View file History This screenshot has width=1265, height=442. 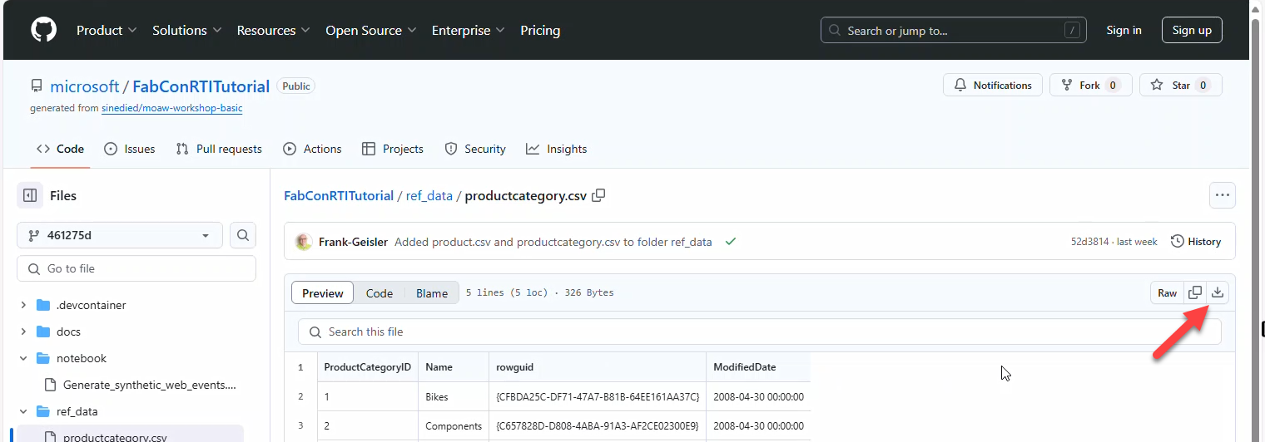click(1196, 242)
